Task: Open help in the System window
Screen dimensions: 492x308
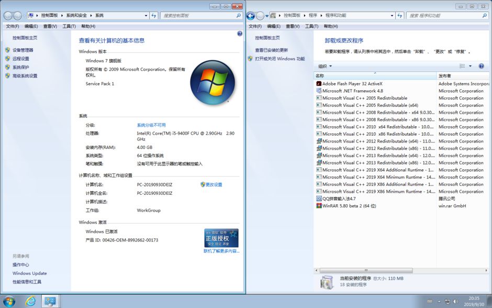Action: 240,34
